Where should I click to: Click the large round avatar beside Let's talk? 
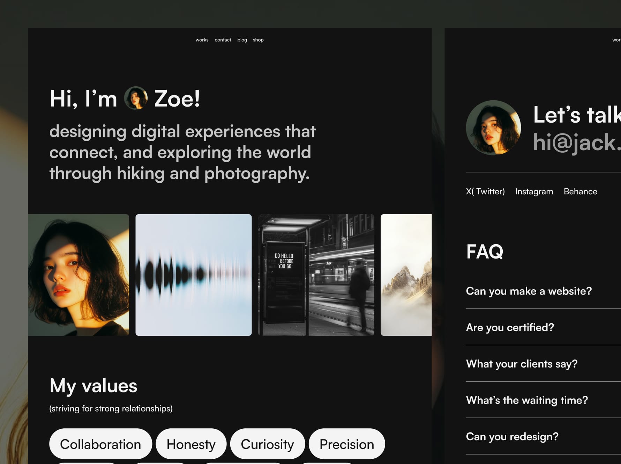click(x=493, y=128)
